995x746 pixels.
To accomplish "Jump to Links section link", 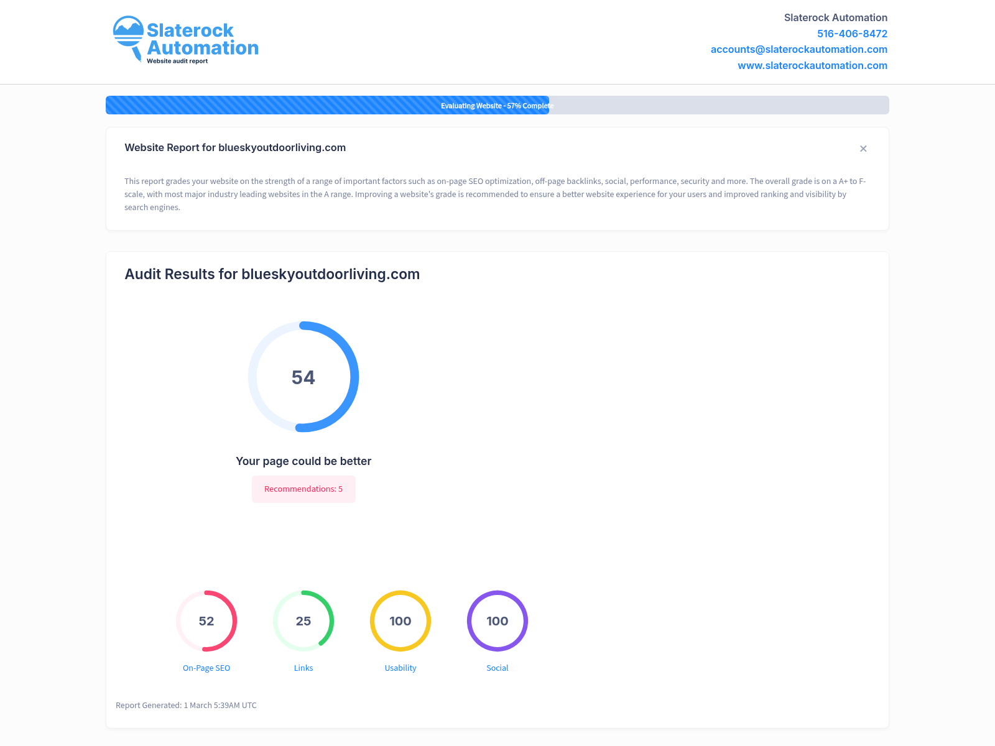I will tap(303, 668).
